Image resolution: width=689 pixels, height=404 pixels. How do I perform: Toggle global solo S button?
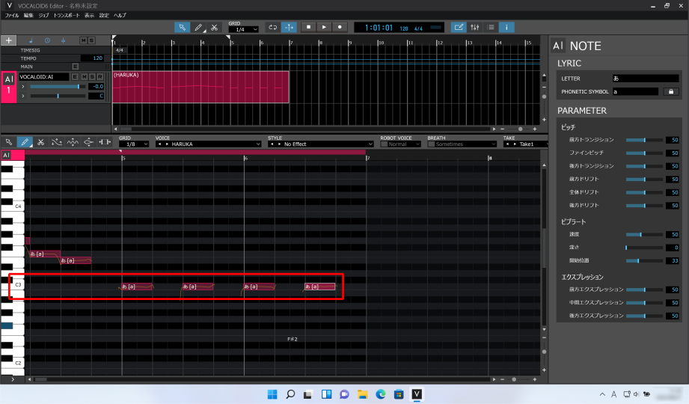click(x=91, y=40)
